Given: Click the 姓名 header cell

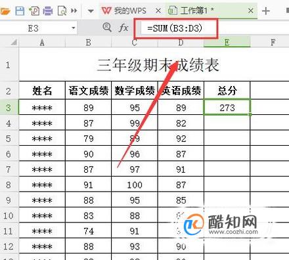Looking at the screenshot, I should [x=42, y=91].
